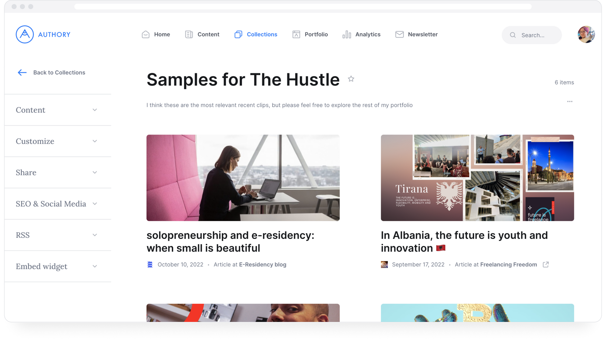Image resolution: width=606 pixels, height=343 pixels.
Task: Expand the Embed widget section
Action: click(x=58, y=266)
